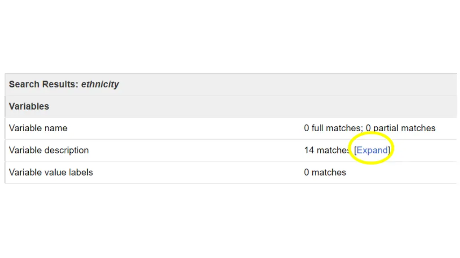Screen dimensions: 460x258
Task: Click the "Search Results:" heading text
Action: [44, 84]
